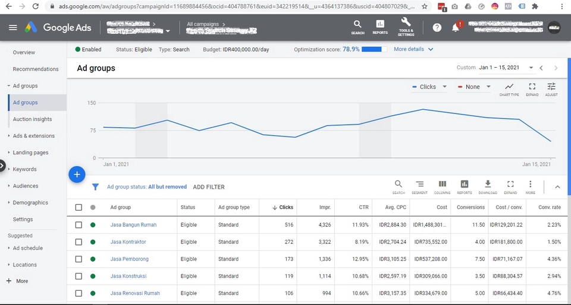The width and height of the screenshot is (571, 305).
Task: Toggle status dot of Jasa Kontraktor
Action: click(x=93, y=242)
